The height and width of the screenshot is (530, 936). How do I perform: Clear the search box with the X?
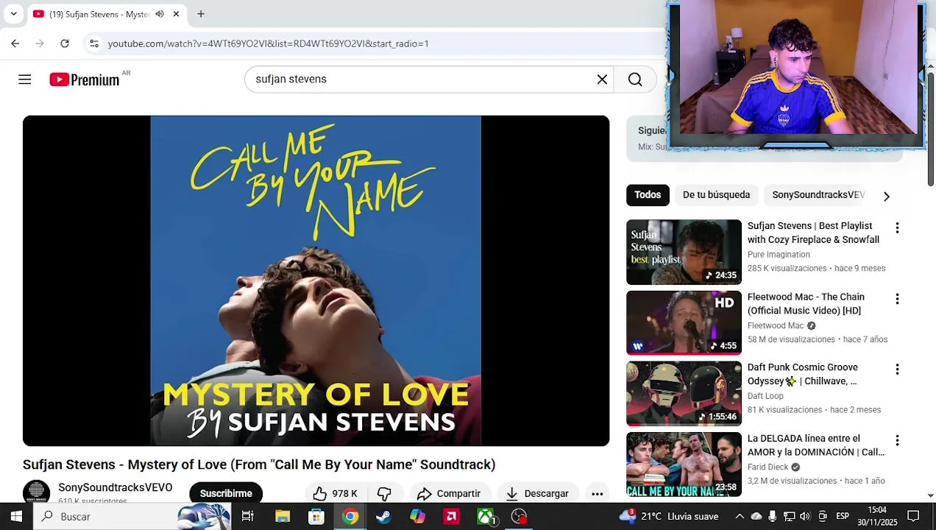(602, 79)
